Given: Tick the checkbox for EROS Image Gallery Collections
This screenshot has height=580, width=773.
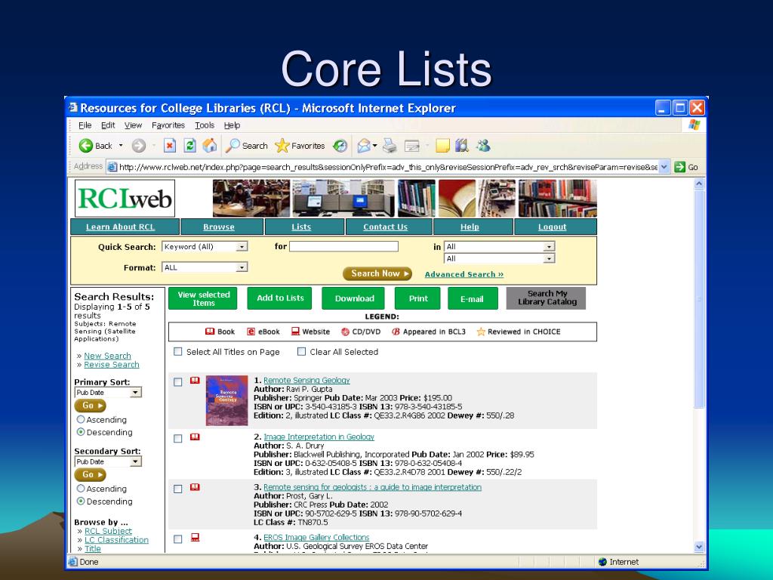Looking at the screenshot, I should point(178,539).
